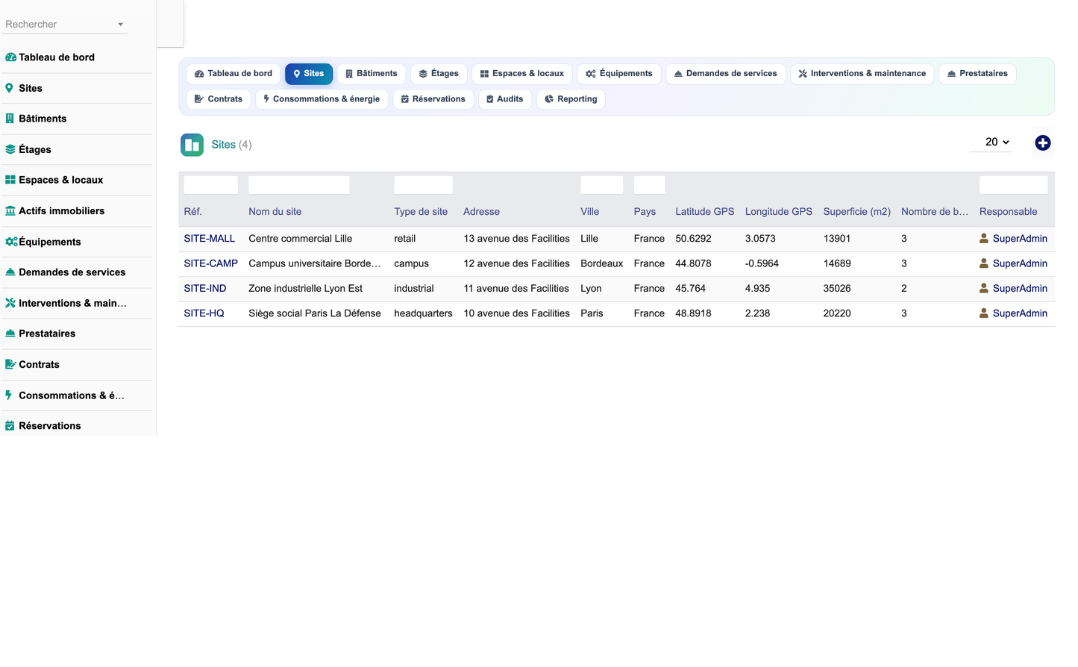Open the Réservations tab in the top bar
1078x667 pixels.
pyautogui.click(x=433, y=99)
